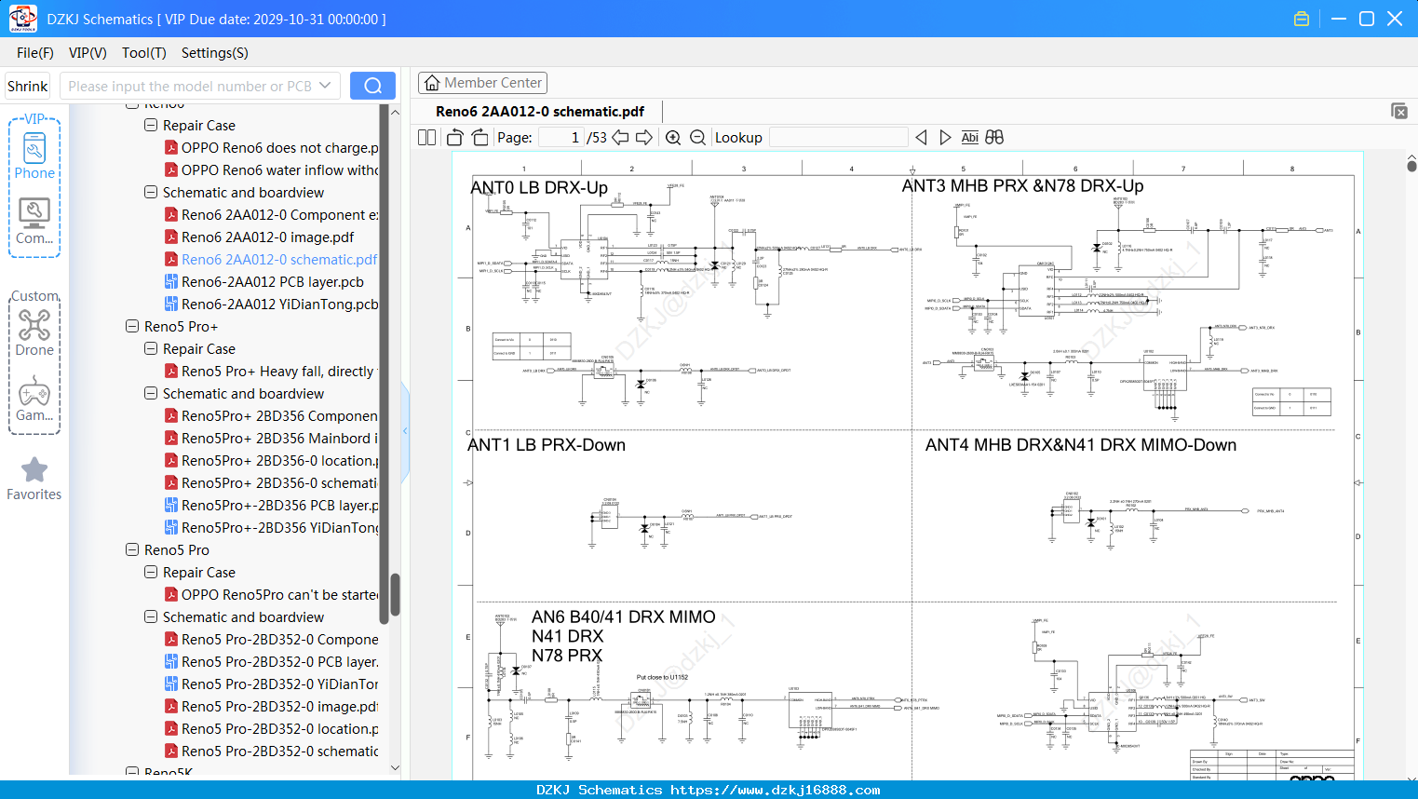
Task: Collapse Reno5 Pro+ Schematic and boardview node
Action: tap(151, 393)
